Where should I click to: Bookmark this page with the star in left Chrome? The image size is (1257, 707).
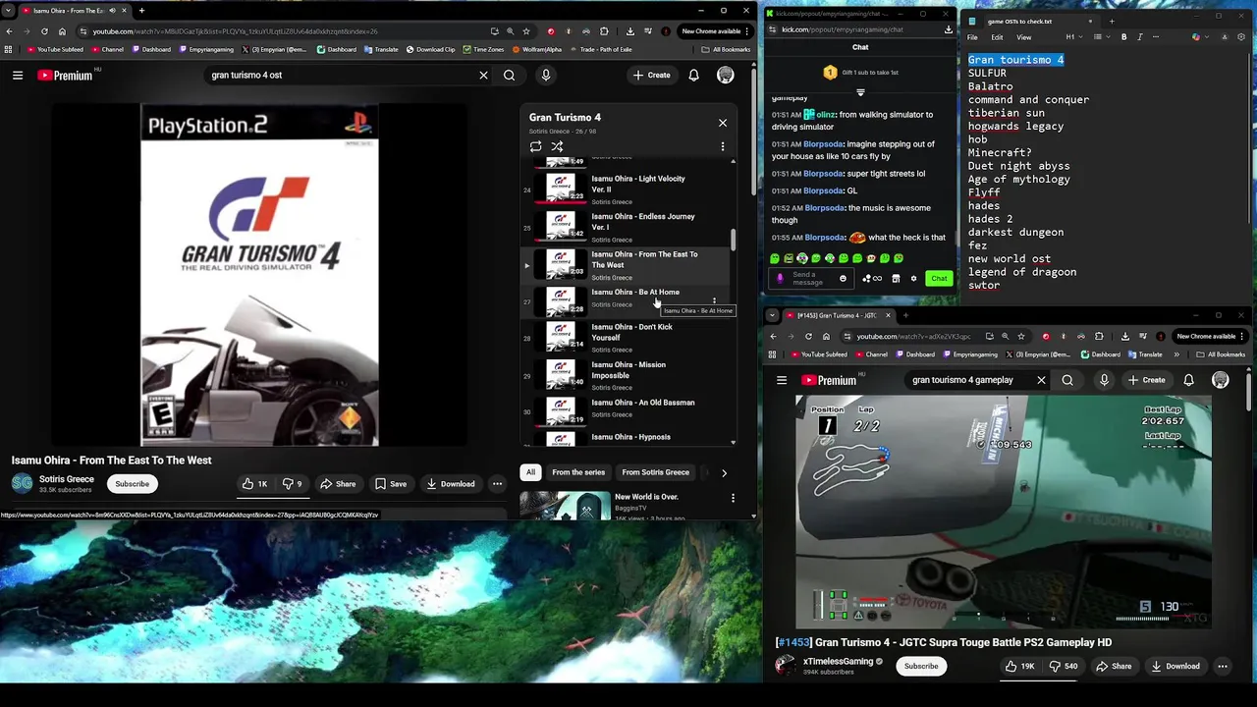click(x=526, y=31)
